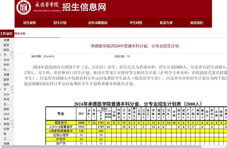
Task: Click the 护理学 row label
Action: (61, 139)
